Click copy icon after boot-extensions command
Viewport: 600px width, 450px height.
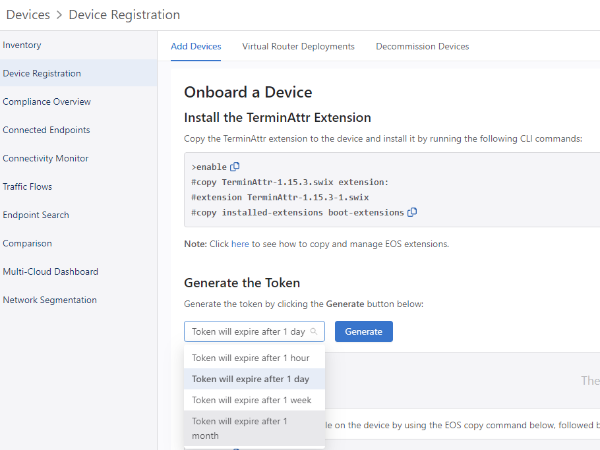tap(412, 213)
